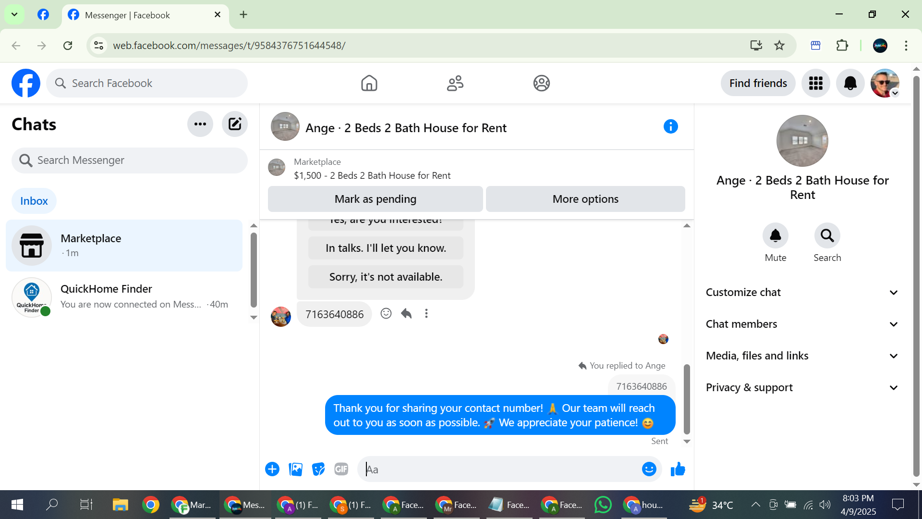Image resolution: width=922 pixels, height=519 pixels.
Task: Open the Windows notification center
Action: (x=898, y=505)
